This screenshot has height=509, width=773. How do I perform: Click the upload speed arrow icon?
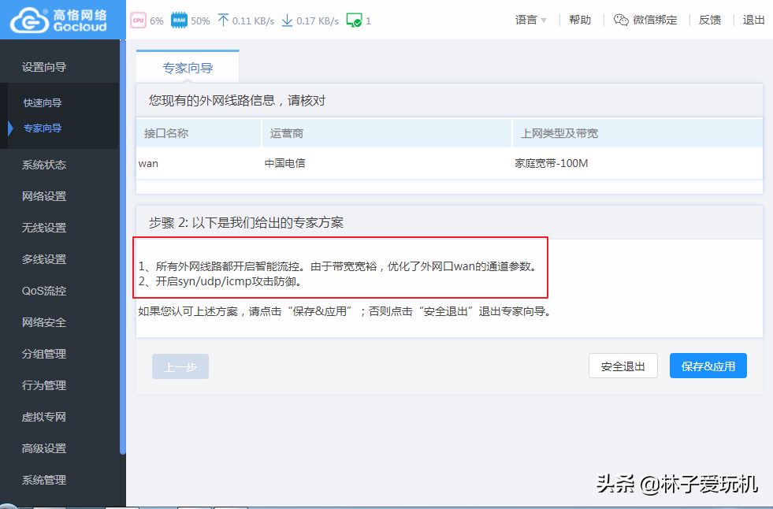tap(223, 20)
